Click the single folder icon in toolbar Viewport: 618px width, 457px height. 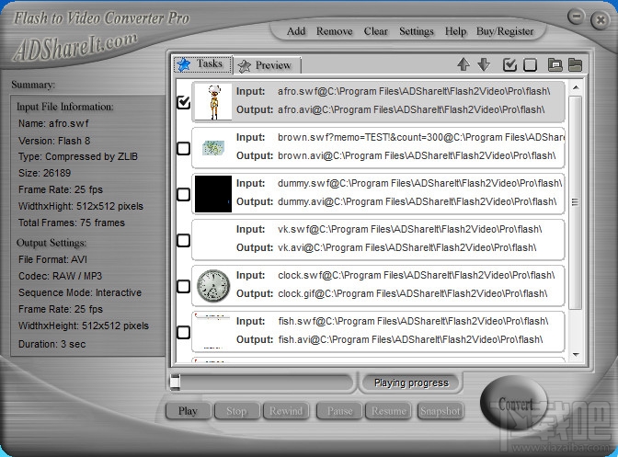coord(576,65)
